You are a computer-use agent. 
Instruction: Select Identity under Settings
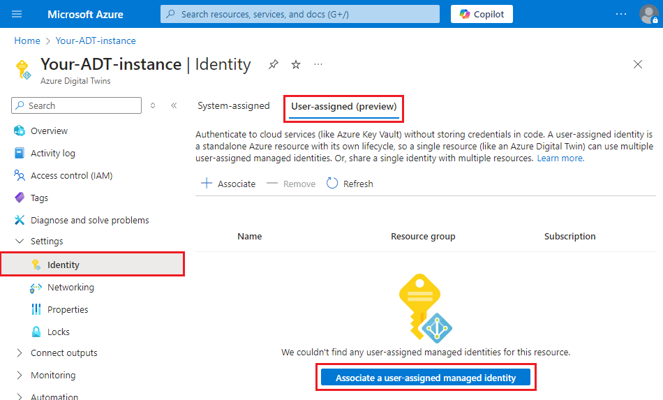pyautogui.click(x=93, y=265)
